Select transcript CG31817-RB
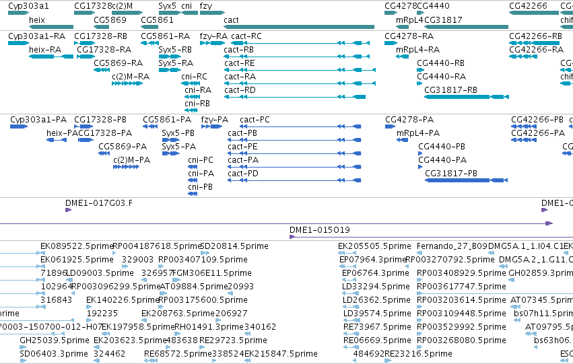573x364 pixels. pyautogui.click(x=451, y=90)
